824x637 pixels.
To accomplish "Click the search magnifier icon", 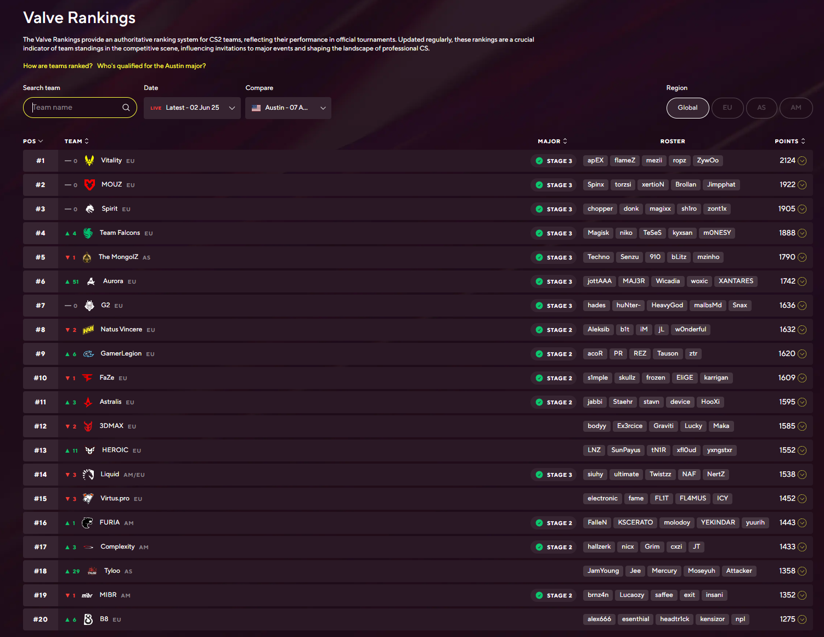I will (x=126, y=108).
